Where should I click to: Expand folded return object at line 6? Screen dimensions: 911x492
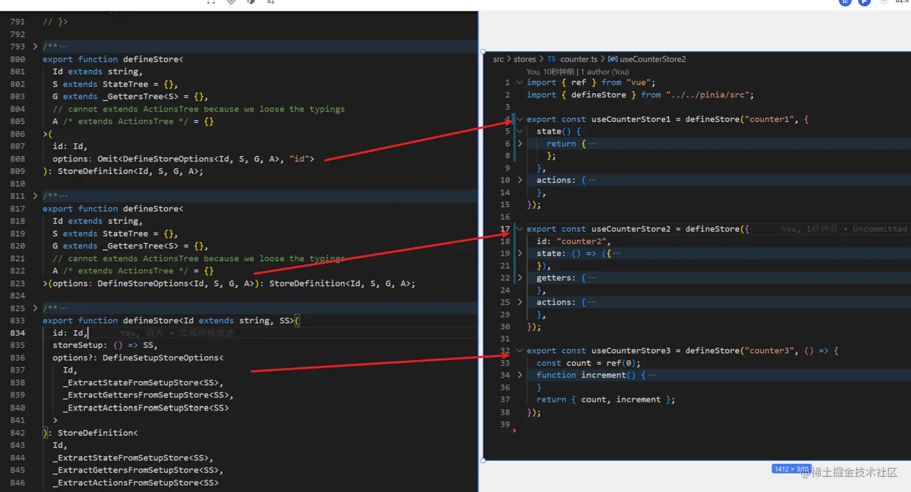point(520,143)
